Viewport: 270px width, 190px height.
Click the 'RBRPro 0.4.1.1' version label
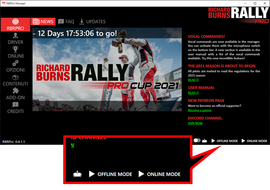13,142
